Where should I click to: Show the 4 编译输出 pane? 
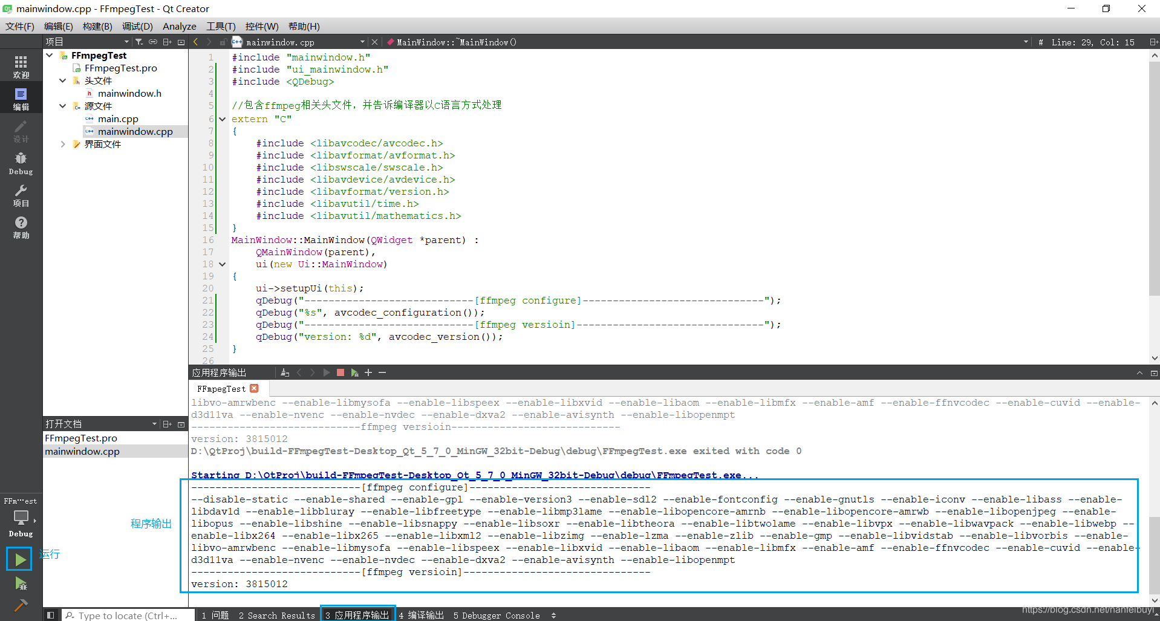click(422, 615)
